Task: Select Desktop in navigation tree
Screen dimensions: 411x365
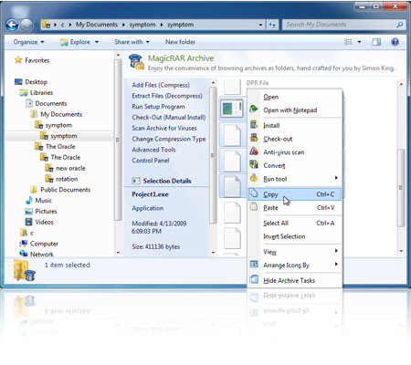Action: [x=36, y=82]
